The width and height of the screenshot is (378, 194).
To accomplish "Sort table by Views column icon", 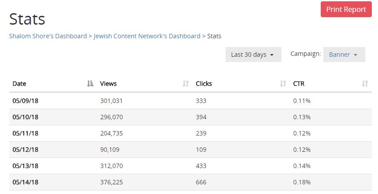I will tap(185, 84).
